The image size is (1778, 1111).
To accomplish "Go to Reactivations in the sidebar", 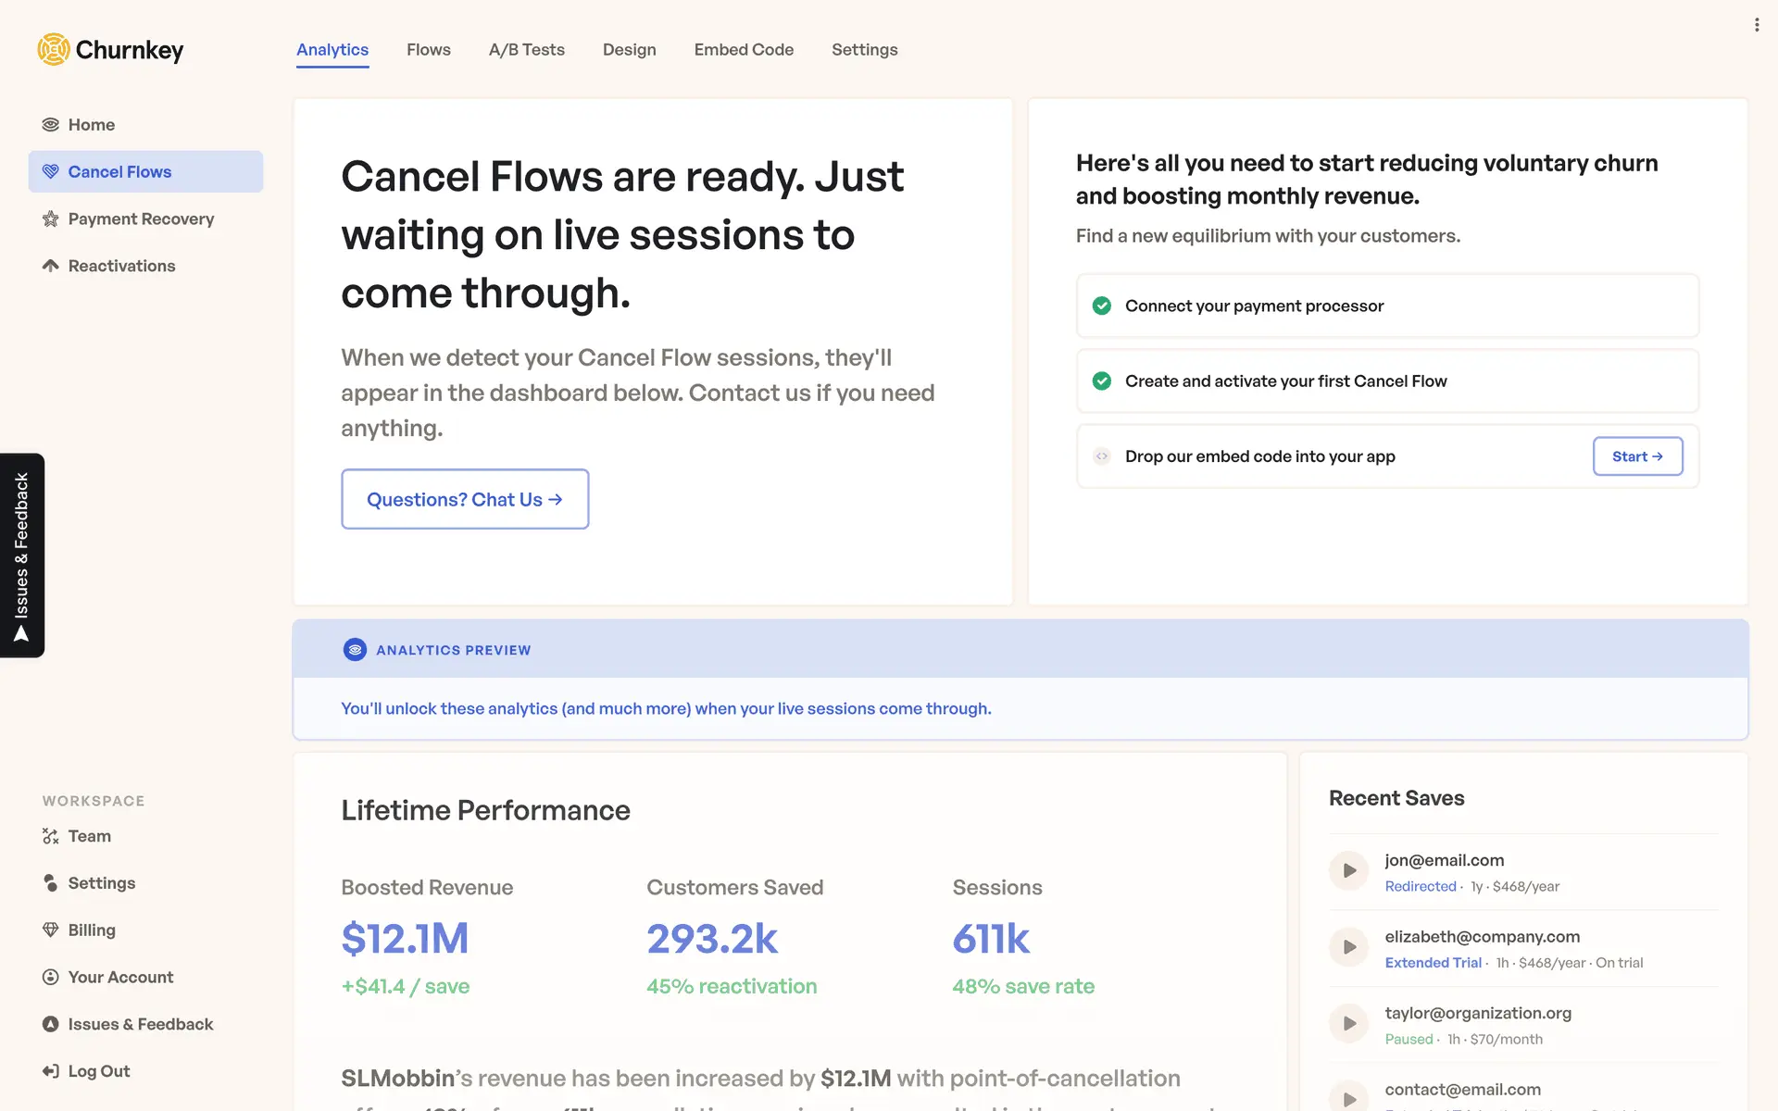I will [121, 267].
